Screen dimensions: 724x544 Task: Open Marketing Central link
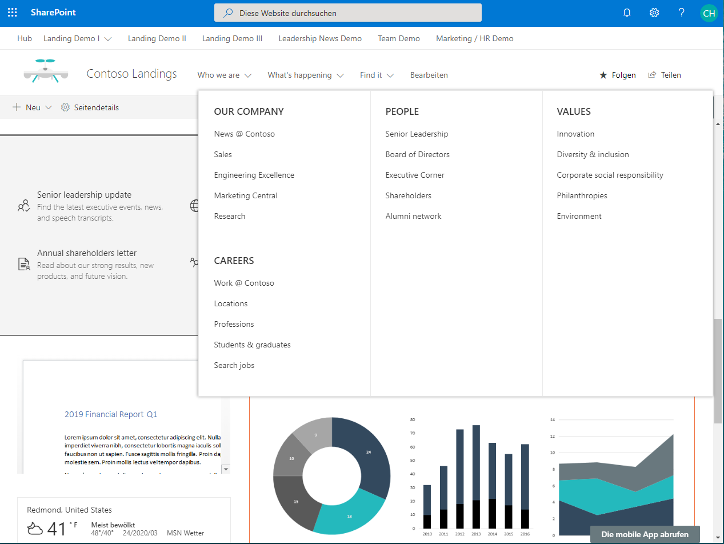coord(246,195)
